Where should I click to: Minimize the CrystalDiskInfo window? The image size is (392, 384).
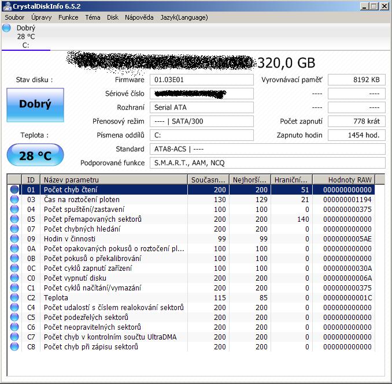(364, 6)
